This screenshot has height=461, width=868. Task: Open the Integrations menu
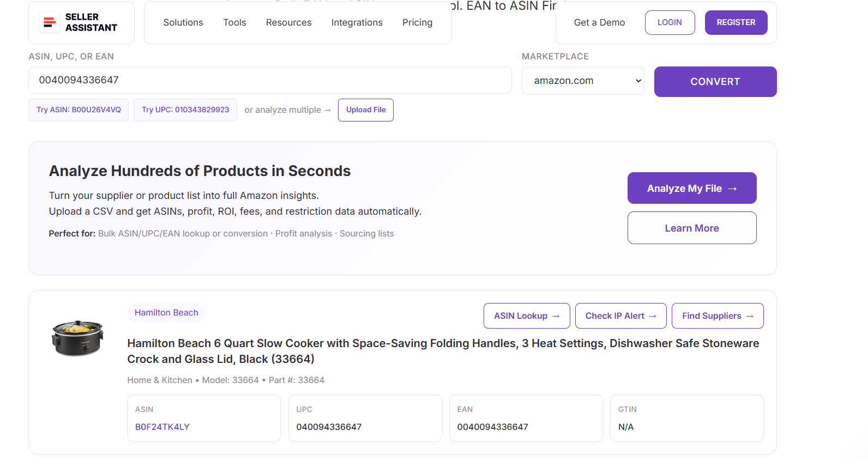click(357, 22)
